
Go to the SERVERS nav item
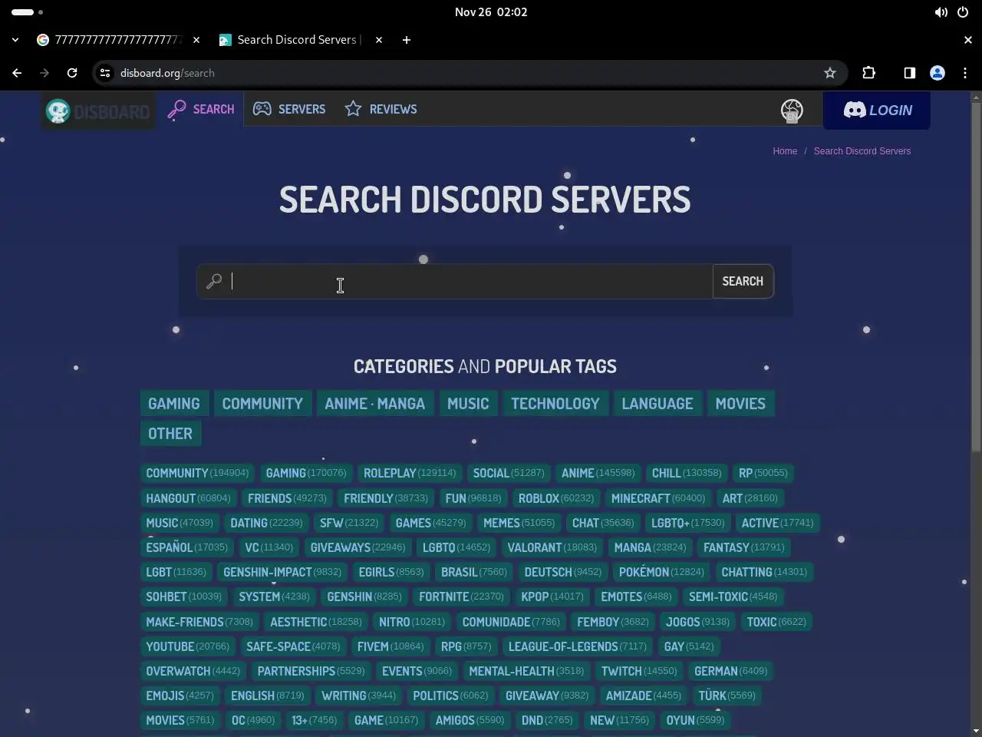click(x=289, y=109)
